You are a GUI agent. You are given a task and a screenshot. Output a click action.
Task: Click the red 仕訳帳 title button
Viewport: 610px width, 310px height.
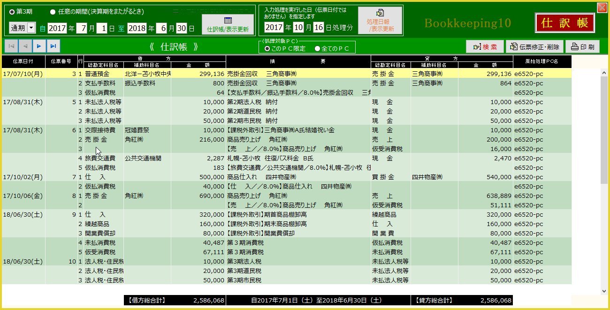pos(565,23)
